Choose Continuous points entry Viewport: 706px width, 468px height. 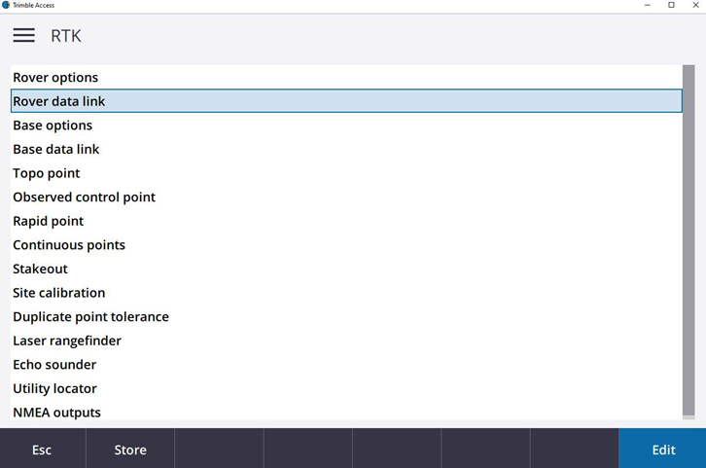click(x=69, y=245)
